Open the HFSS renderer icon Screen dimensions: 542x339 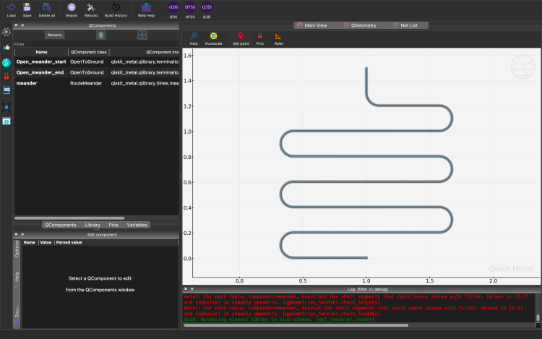tap(190, 7)
